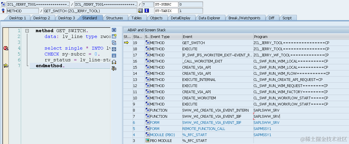Open the Structures tab

pos(114,18)
